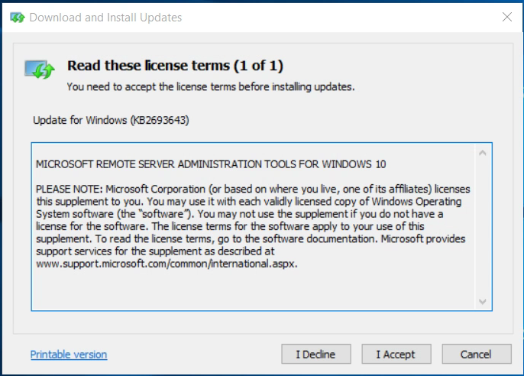Screen dimensions: 524x376
Task: Click the license title line about Remote Server Administration Tools
Action: (211, 164)
